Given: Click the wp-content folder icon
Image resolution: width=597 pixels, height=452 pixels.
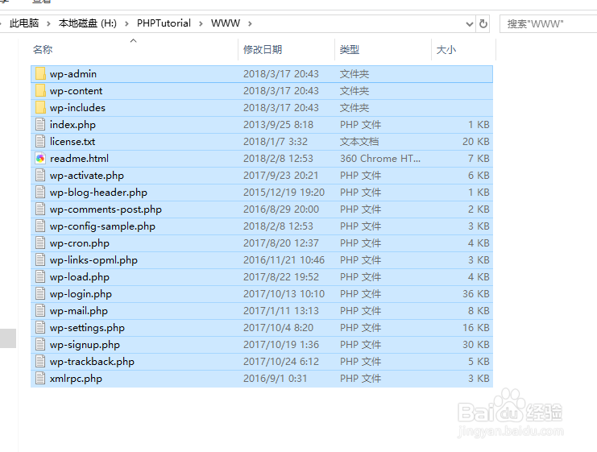Looking at the screenshot, I should click(40, 90).
